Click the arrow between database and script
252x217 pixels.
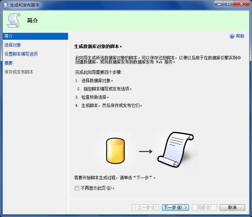point(146,151)
